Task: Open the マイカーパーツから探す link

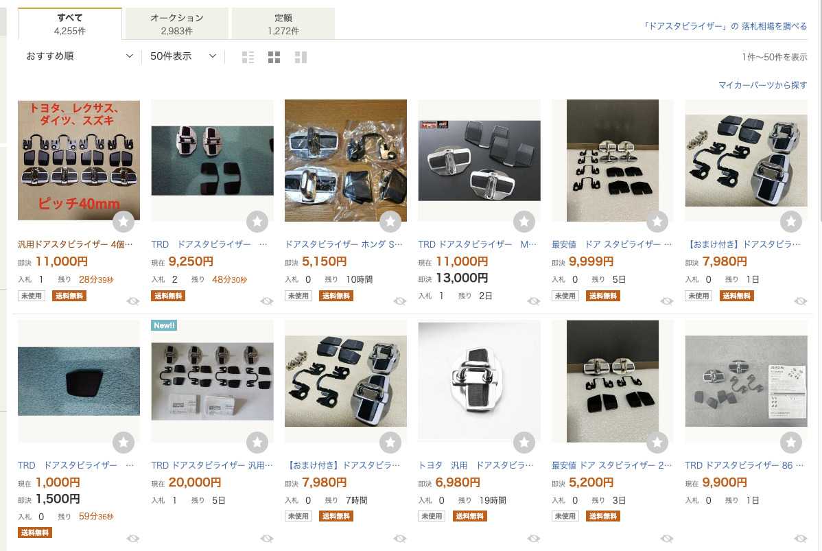Action: point(762,85)
